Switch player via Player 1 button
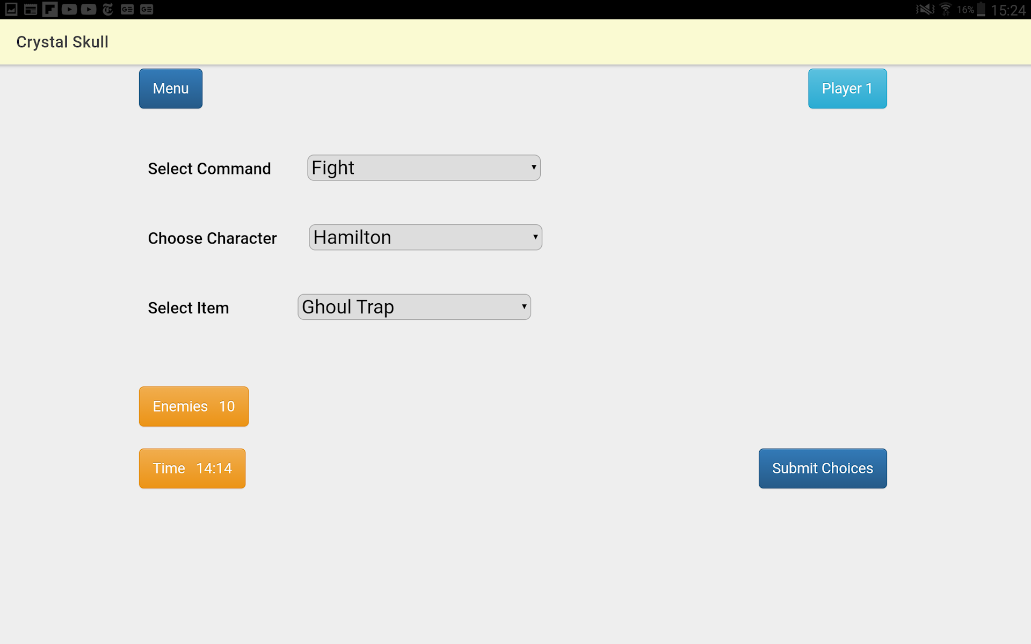The height and width of the screenshot is (644, 1031). point(847,89)
